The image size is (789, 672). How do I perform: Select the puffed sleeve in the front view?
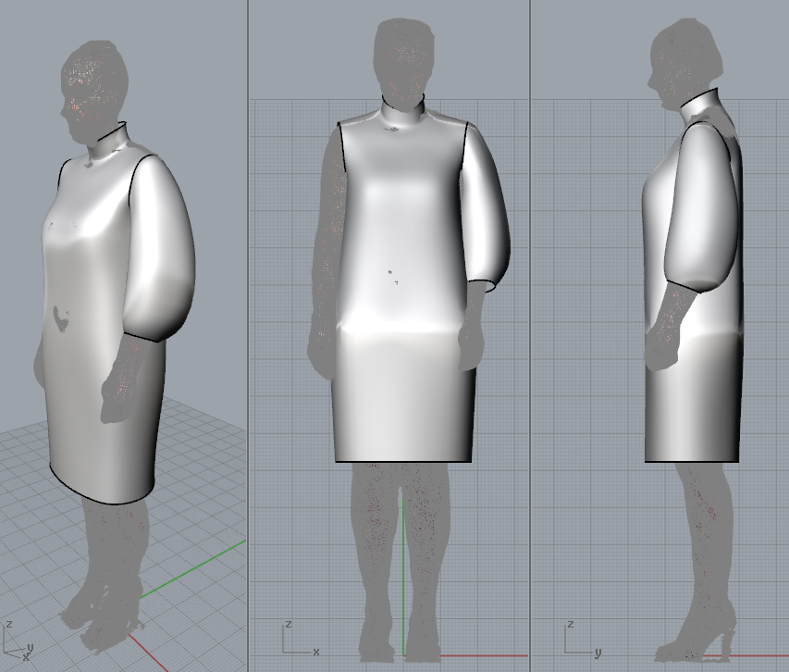(x=485, y=206)
